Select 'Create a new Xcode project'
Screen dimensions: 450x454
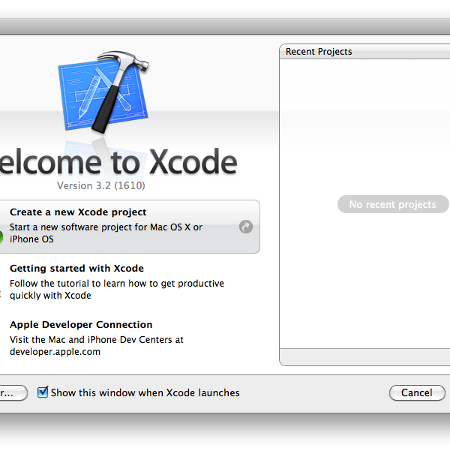[78, 212]
